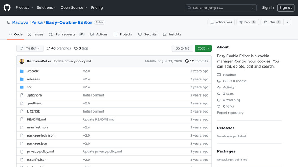Click the license scale icon
The width and height of the screenshot is (298, 167).
[x=219, y=81]
